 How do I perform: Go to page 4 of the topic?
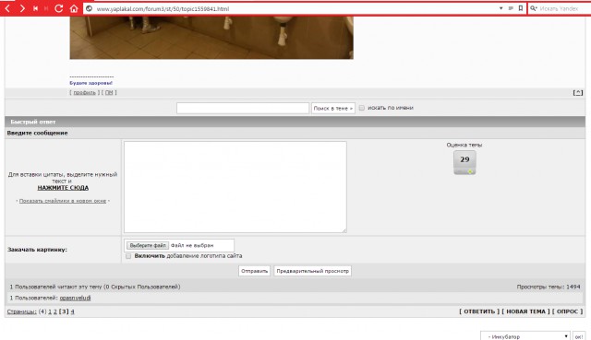(x=72, y=311)
